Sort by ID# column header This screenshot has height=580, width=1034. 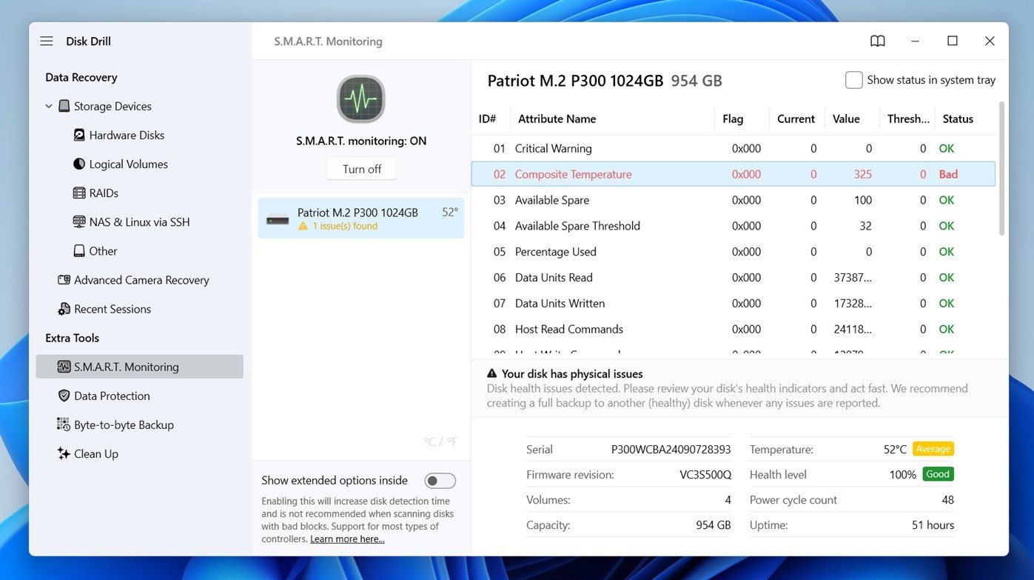click(487, 119)
